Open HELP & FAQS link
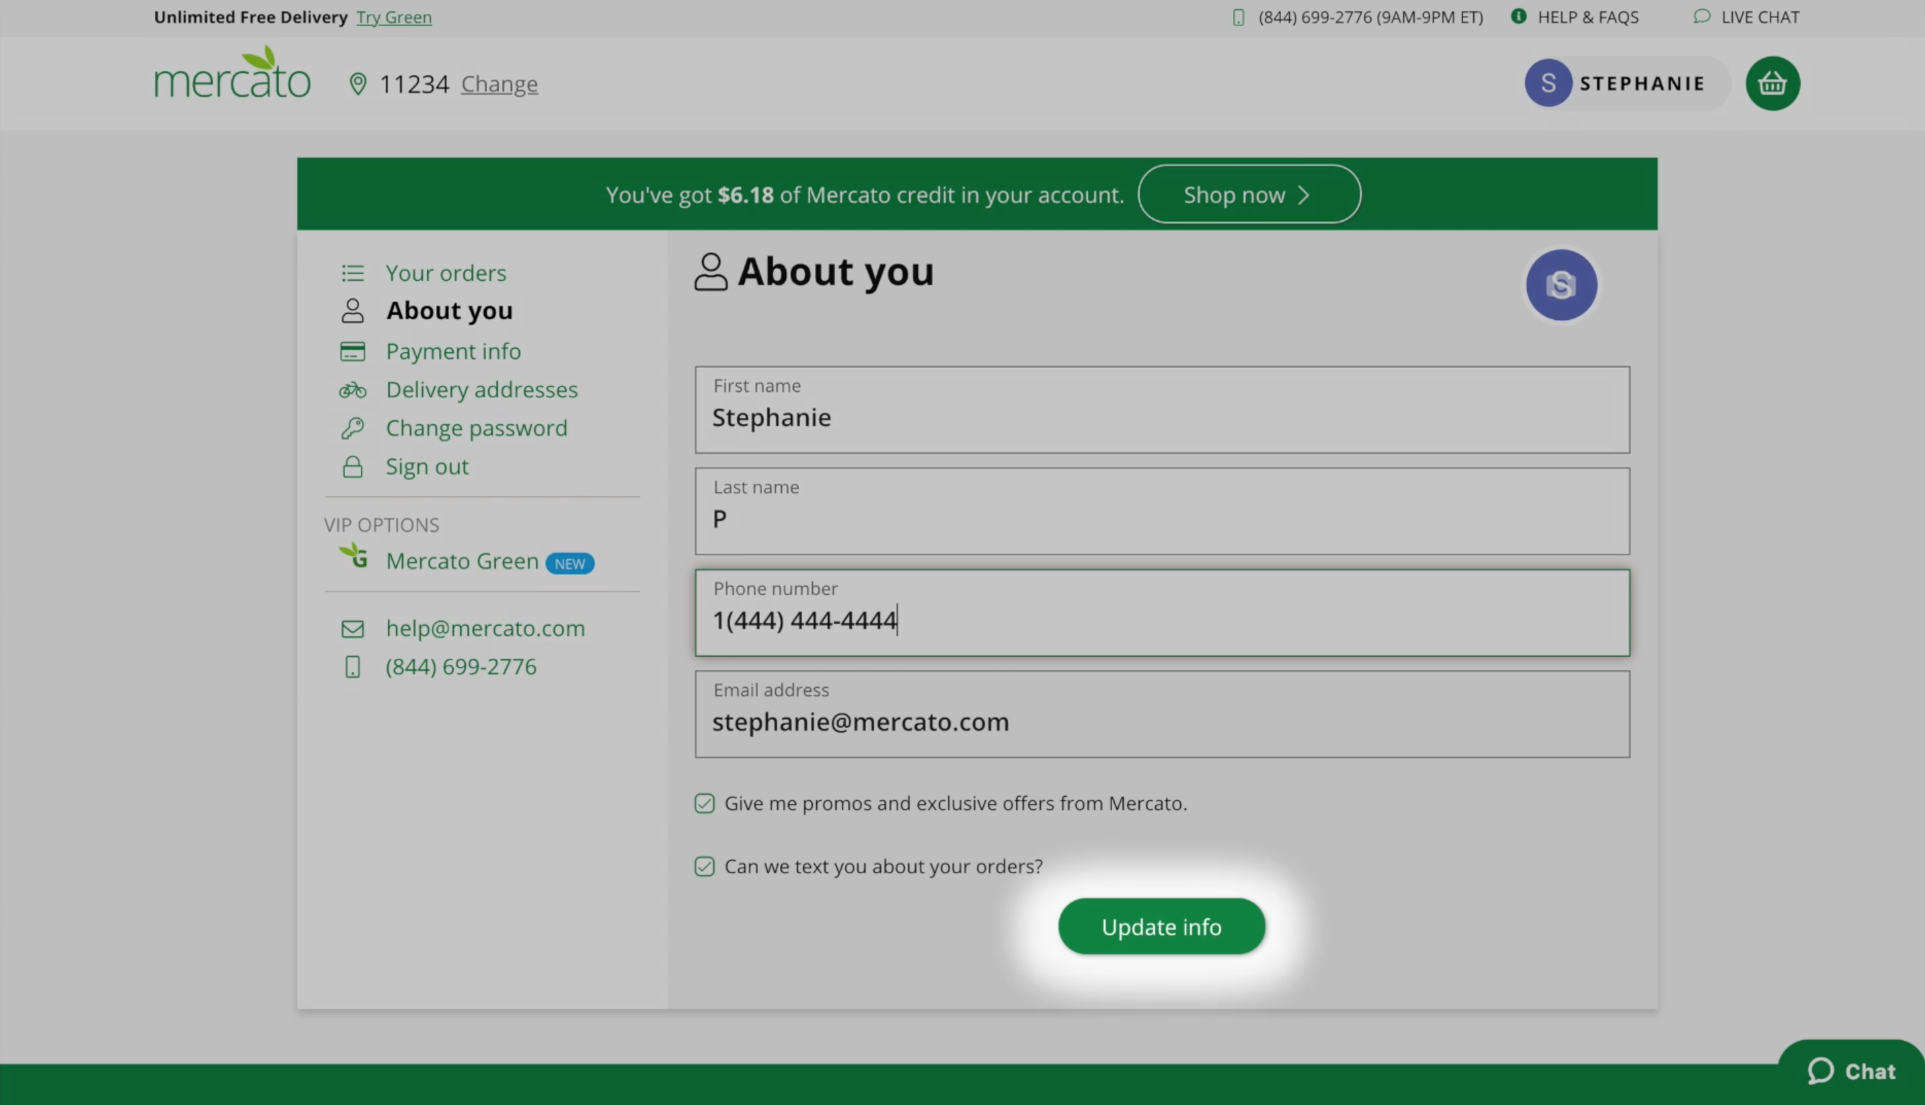Screen dimensions: 1925x1105 pos(1588,16)
